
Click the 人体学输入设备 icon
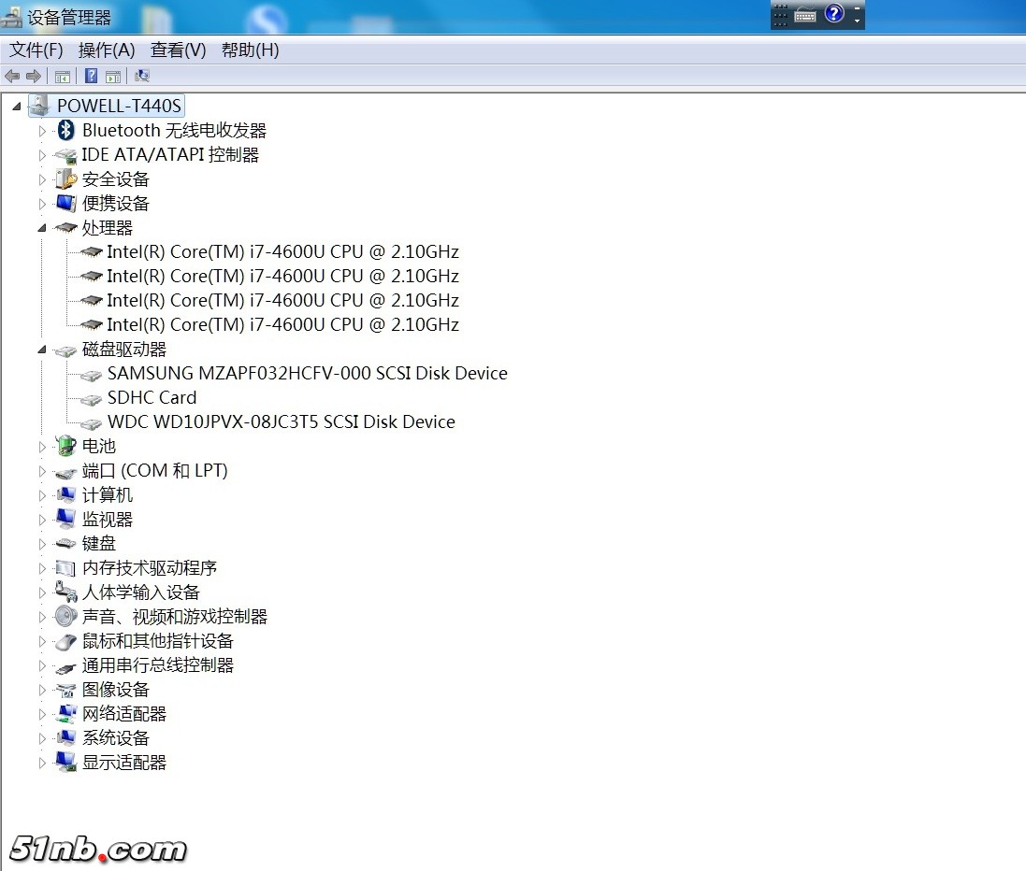[65, 592]
